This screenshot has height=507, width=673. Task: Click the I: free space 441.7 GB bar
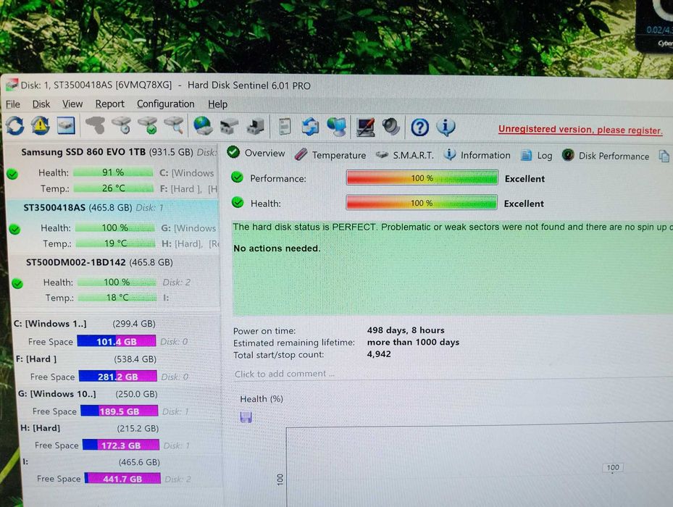(x=122, y=479)
